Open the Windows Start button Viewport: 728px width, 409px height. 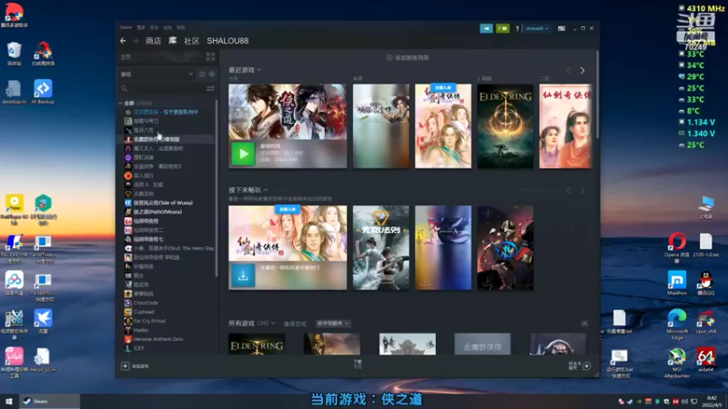coord(9,401)
